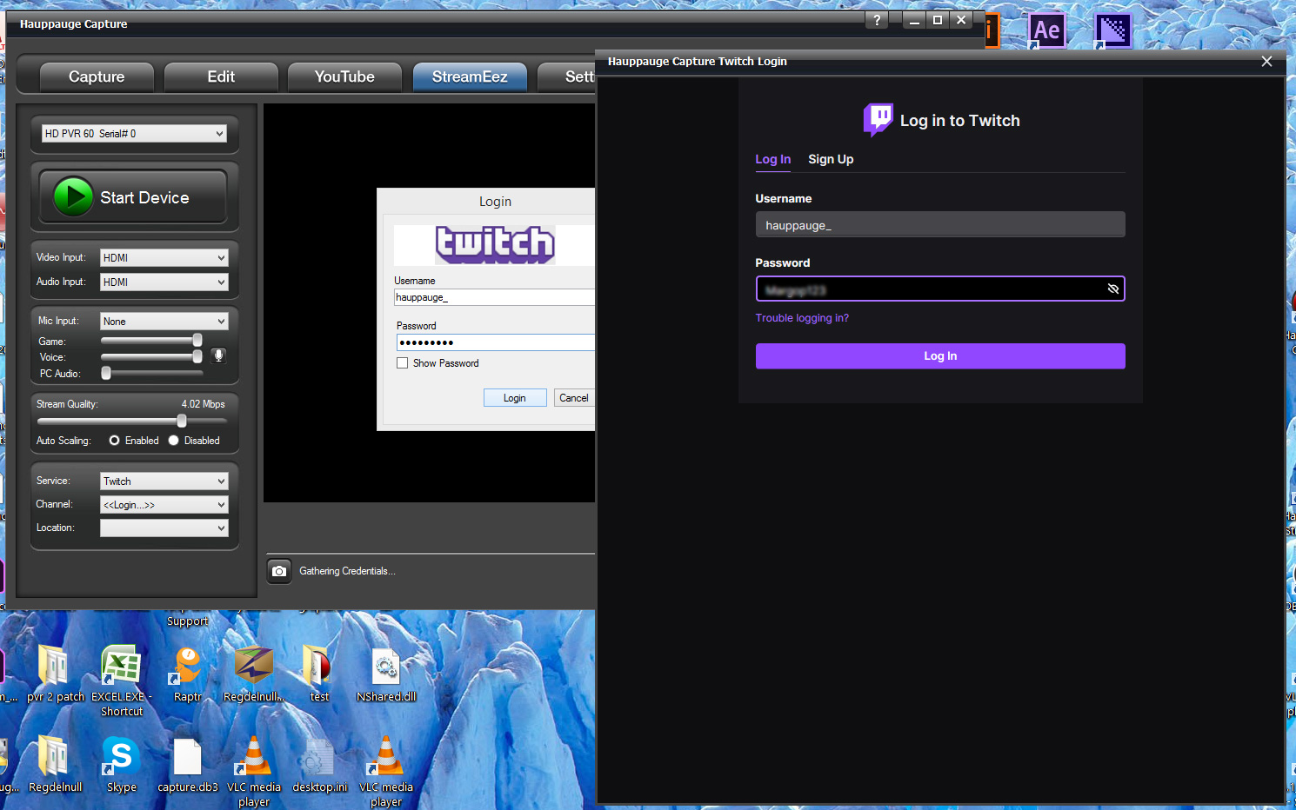Switch to the Sign Up tab
Image resolution: width=1296 pixels, height=810 pixels.
(831, 159)
